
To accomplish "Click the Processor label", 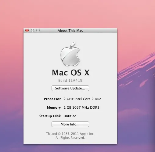I will [52, 99].
